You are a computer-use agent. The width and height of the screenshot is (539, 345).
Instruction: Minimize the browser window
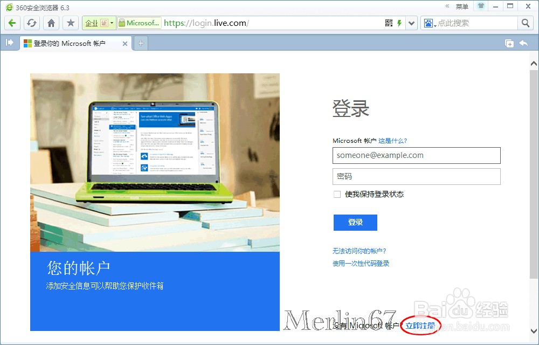pyautogui.click(x=495, y=6)
